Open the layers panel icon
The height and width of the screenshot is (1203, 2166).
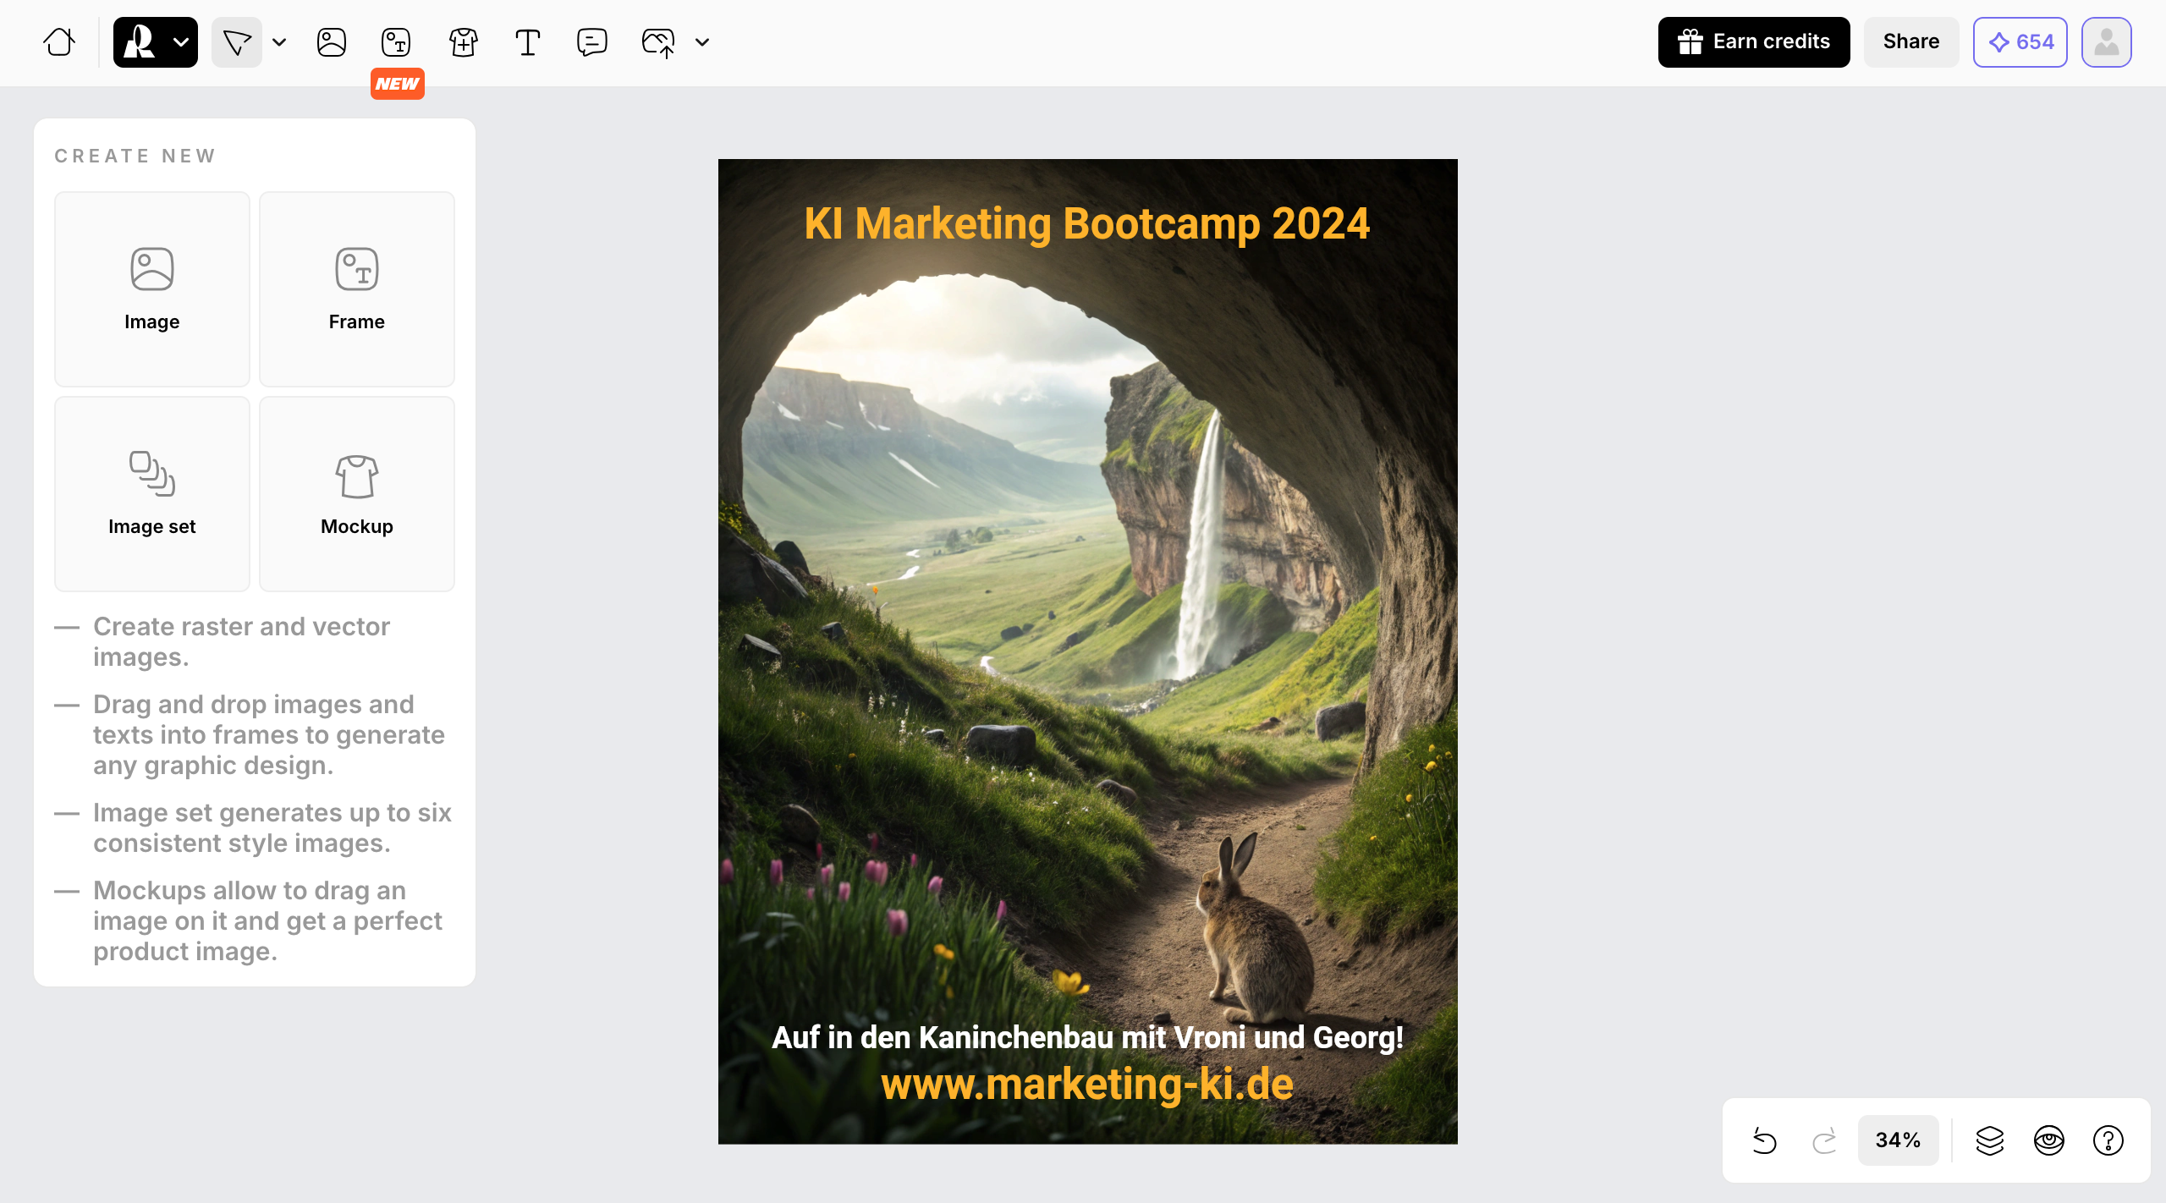tap(1989, 1140)
